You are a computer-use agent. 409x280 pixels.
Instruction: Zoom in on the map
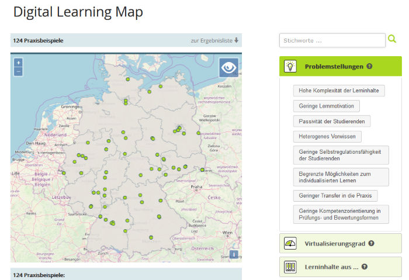click(18, 63)
